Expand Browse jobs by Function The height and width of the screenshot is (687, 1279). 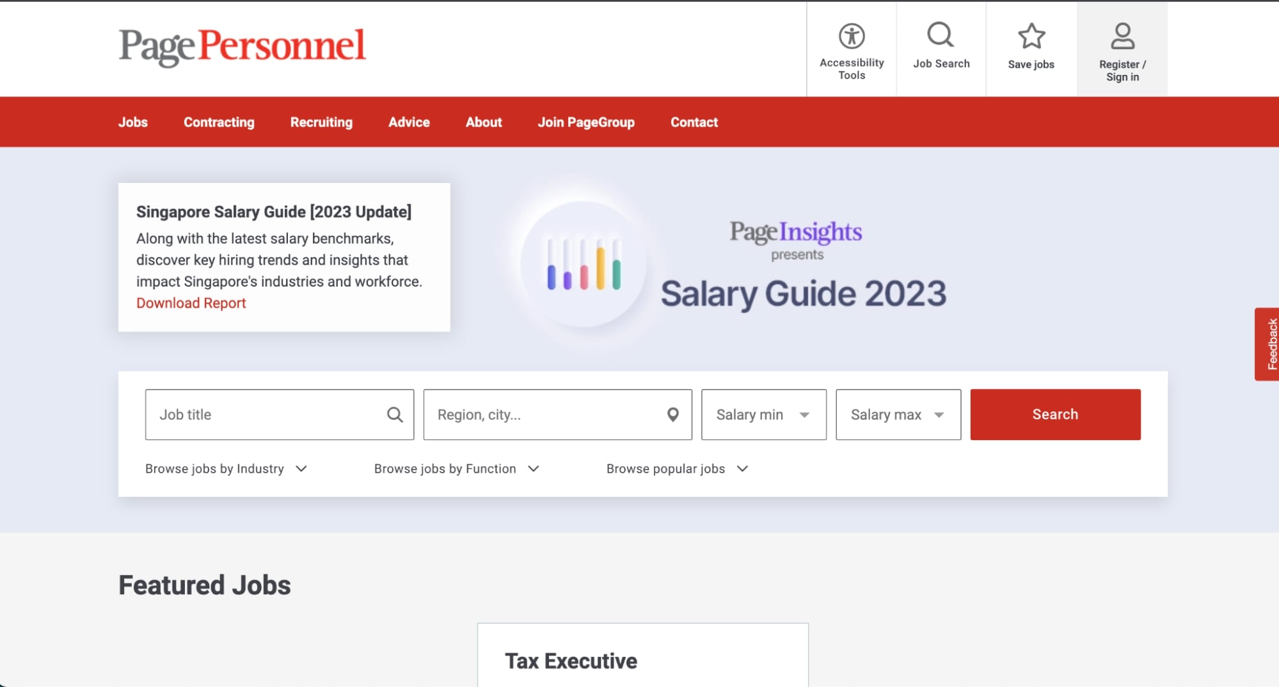click(457, 469)
